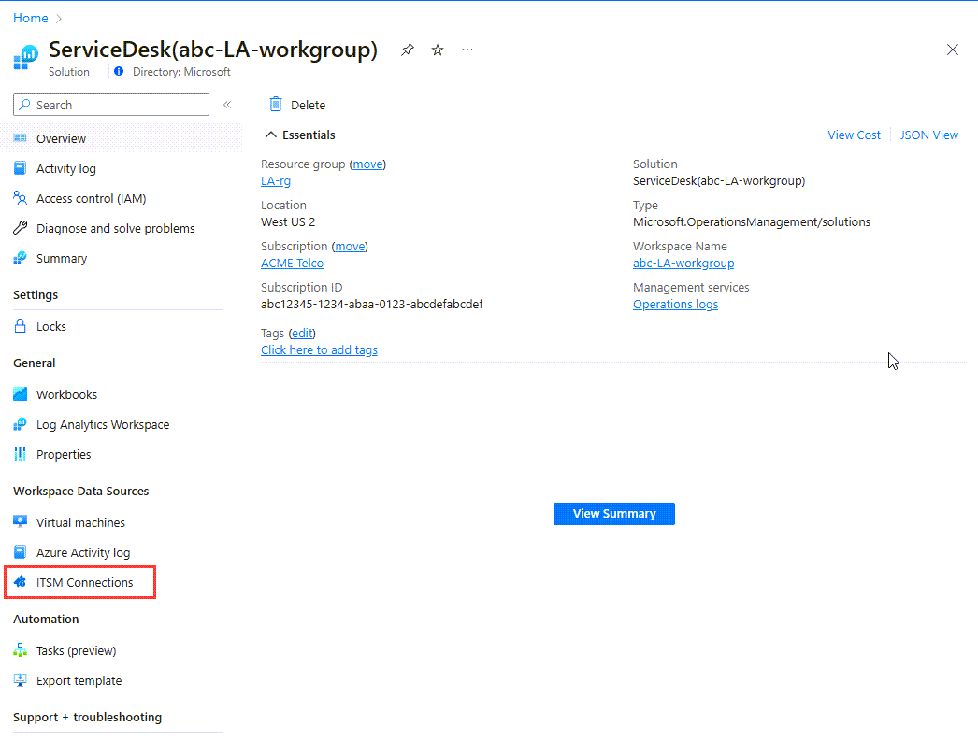Go to Home breadcrumb
Viewport: 978px width, 741px height.
[31, 18]
